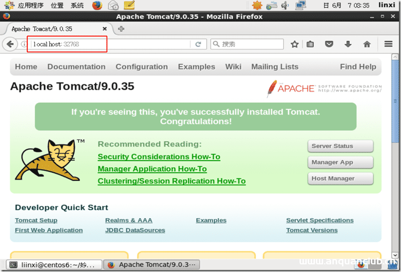Show site information icon in address bar
The image size is (401, 272).
tap(24, 44)
